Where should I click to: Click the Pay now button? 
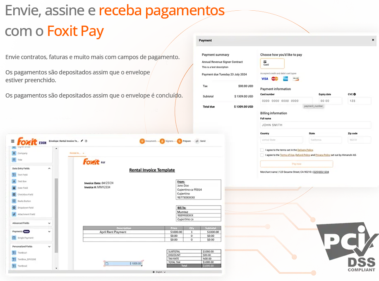(297, 164)
